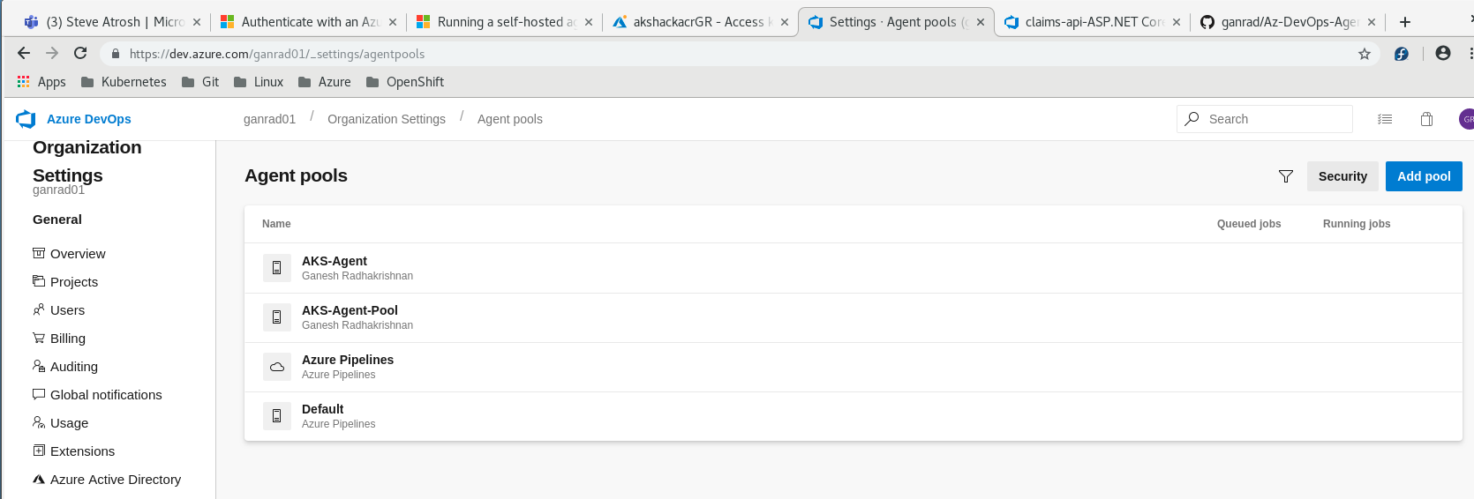
Task: Click the Default pool device icon
Action: point(277,416)
